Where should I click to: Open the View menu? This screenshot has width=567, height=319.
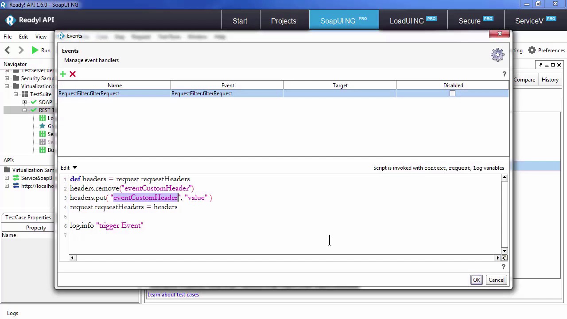click(41, 37)
